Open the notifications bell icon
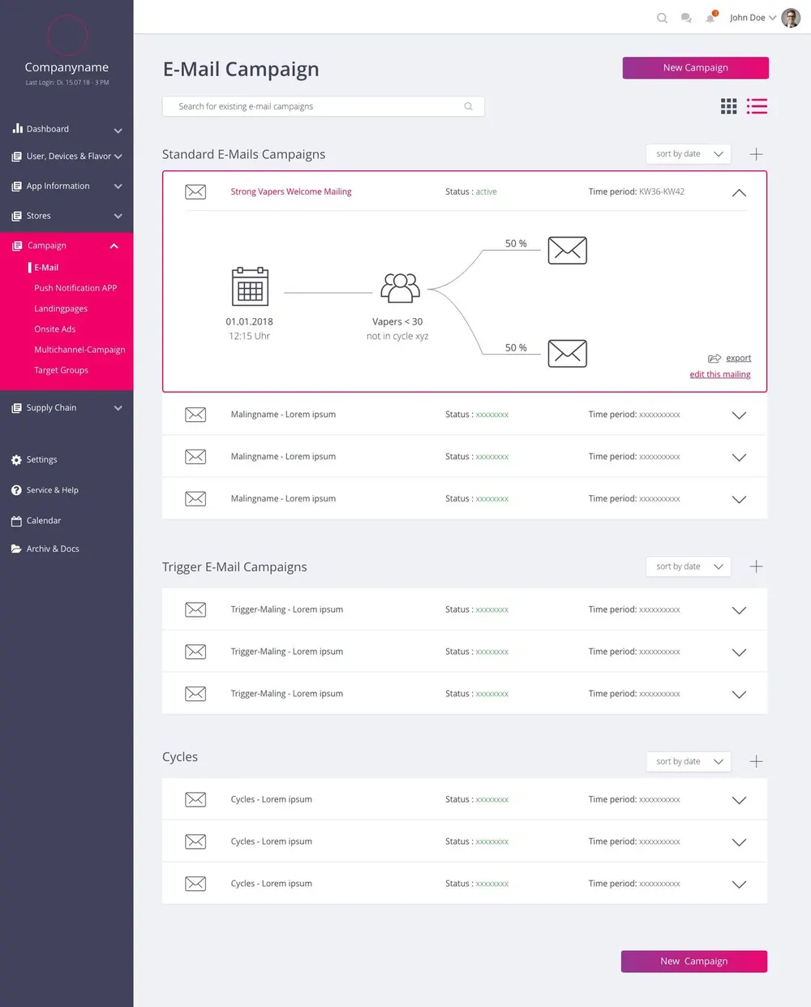 click(x=710, y=17)
